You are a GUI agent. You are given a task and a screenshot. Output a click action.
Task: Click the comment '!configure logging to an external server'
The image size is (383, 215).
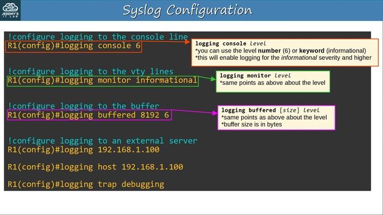[102, 141]
